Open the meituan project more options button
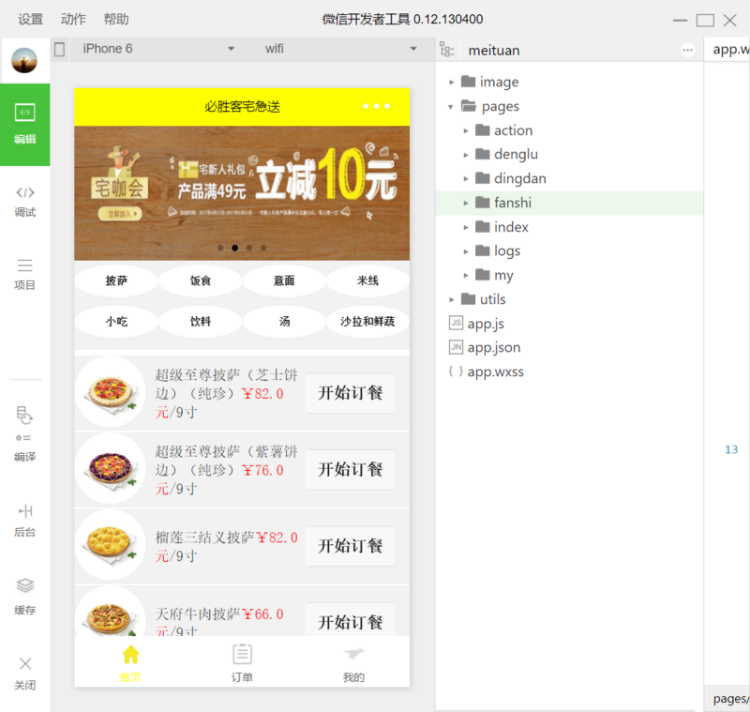This screenshot has height=712, width=750. [x=687, y=50]
